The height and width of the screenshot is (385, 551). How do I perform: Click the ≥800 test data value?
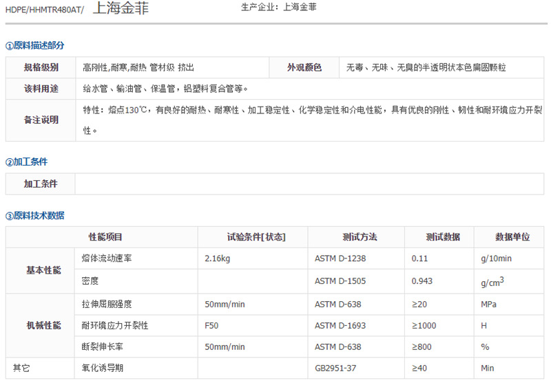tap(422, 347)
